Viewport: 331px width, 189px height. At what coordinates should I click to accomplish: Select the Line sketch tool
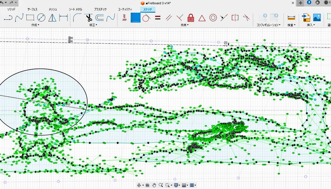coord(8,18)
